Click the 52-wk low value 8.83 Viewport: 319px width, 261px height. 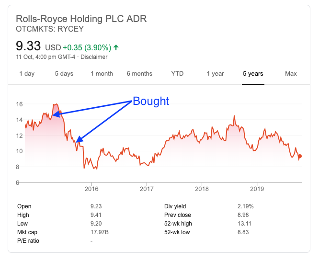(243, 232)
